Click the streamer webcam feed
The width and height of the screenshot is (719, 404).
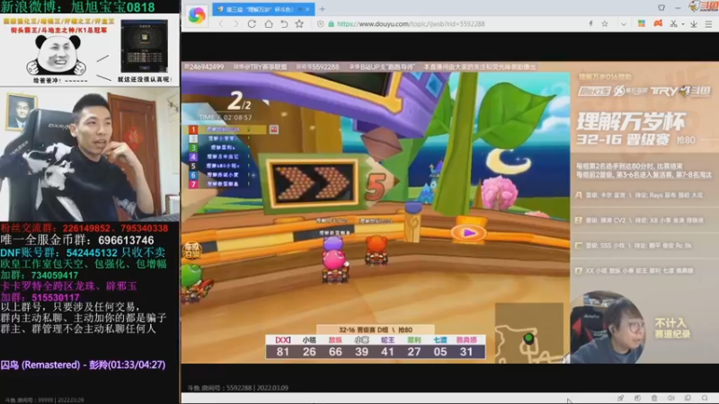pos(90,154)
